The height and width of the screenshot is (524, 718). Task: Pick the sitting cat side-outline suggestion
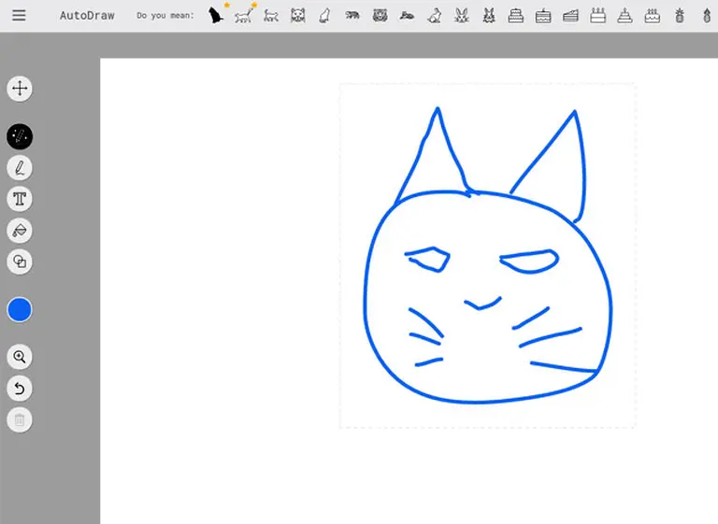(x=324, y=16)
